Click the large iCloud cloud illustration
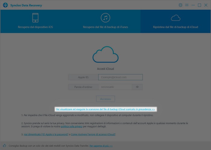 [x=105, y=54]
